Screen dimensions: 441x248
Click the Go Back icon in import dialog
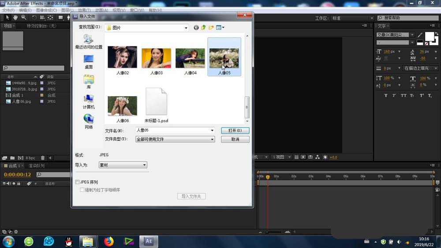[196, 27]
